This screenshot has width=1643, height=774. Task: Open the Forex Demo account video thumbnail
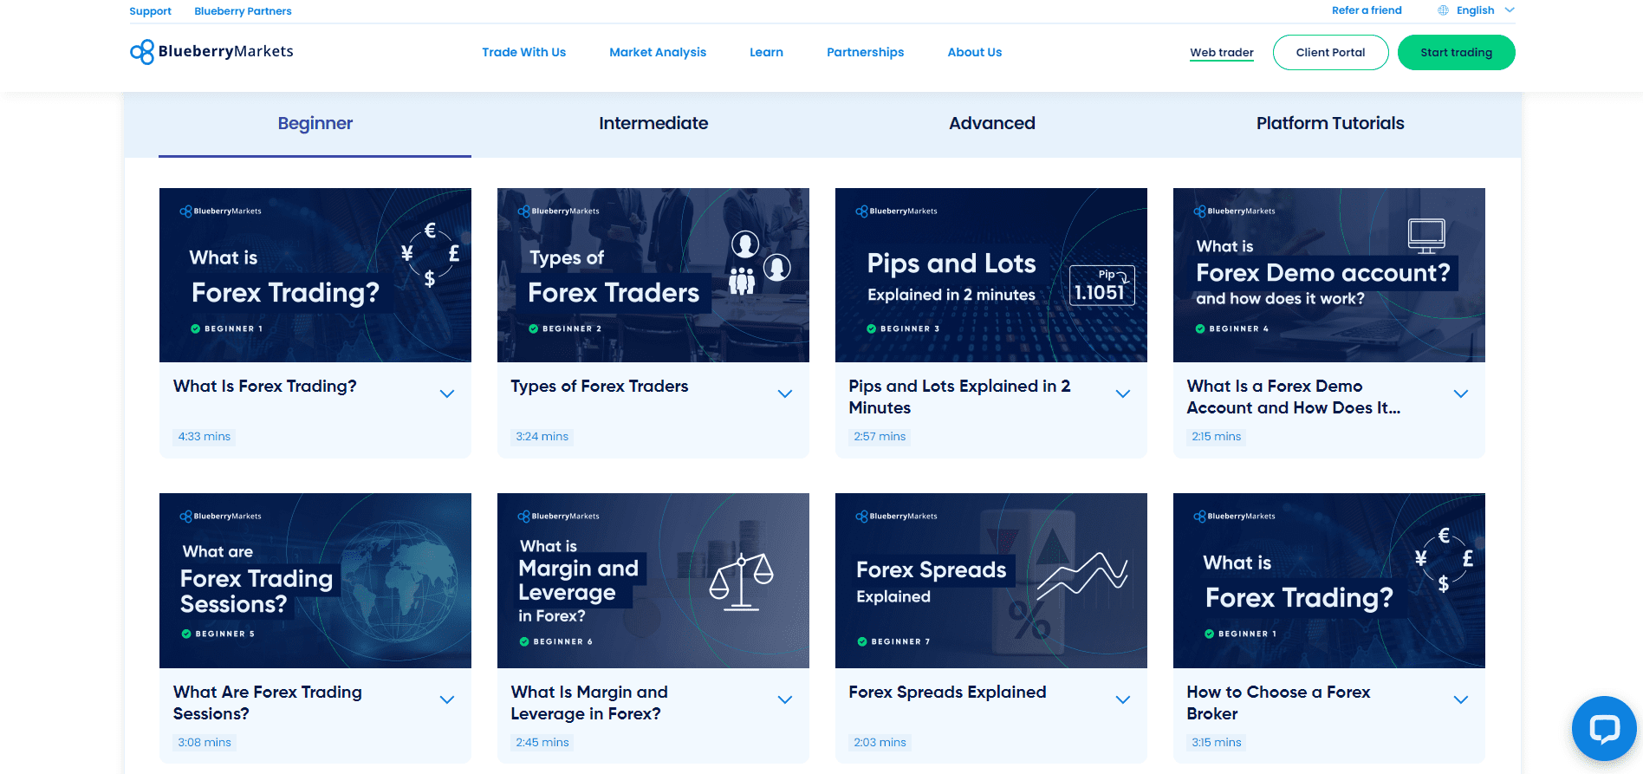click(x=1329, y=275)
